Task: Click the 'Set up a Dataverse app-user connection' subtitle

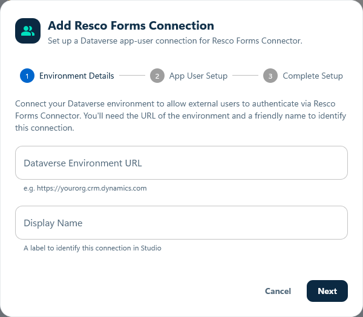Action: coord(175,41)
